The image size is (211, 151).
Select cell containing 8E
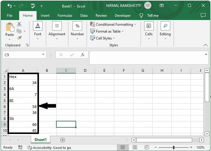(23, 100)
